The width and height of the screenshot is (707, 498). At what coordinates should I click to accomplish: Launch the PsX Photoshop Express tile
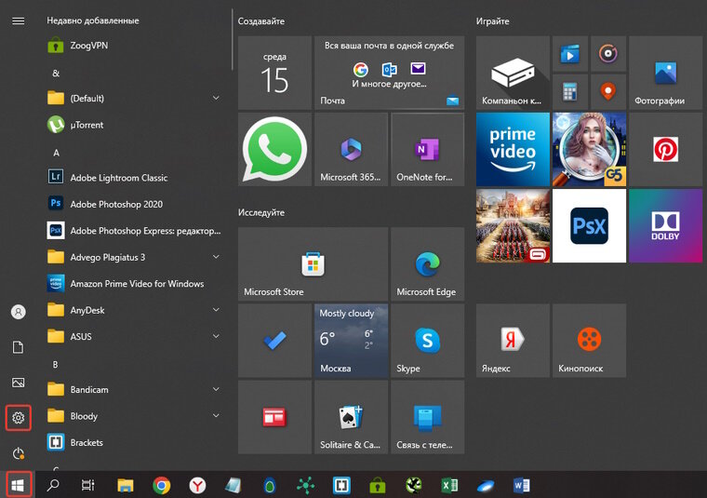point(589,225)
